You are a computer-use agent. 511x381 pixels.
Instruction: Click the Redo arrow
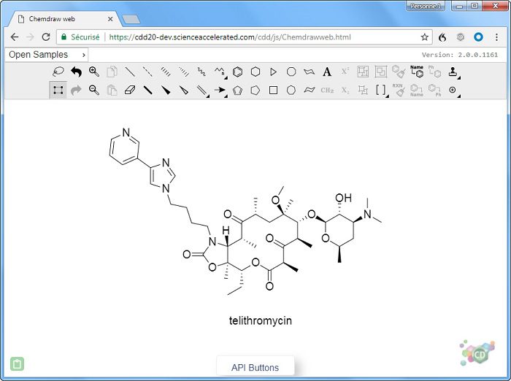76,90
